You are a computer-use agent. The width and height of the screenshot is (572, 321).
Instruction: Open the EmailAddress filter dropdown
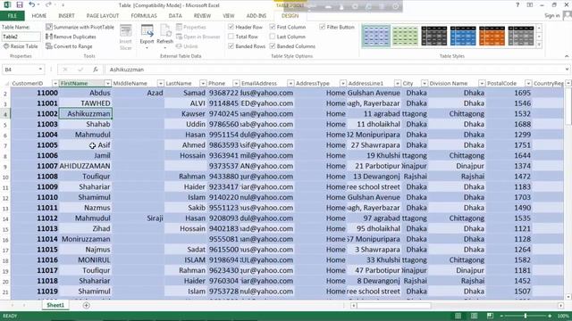tap(290, 83)
